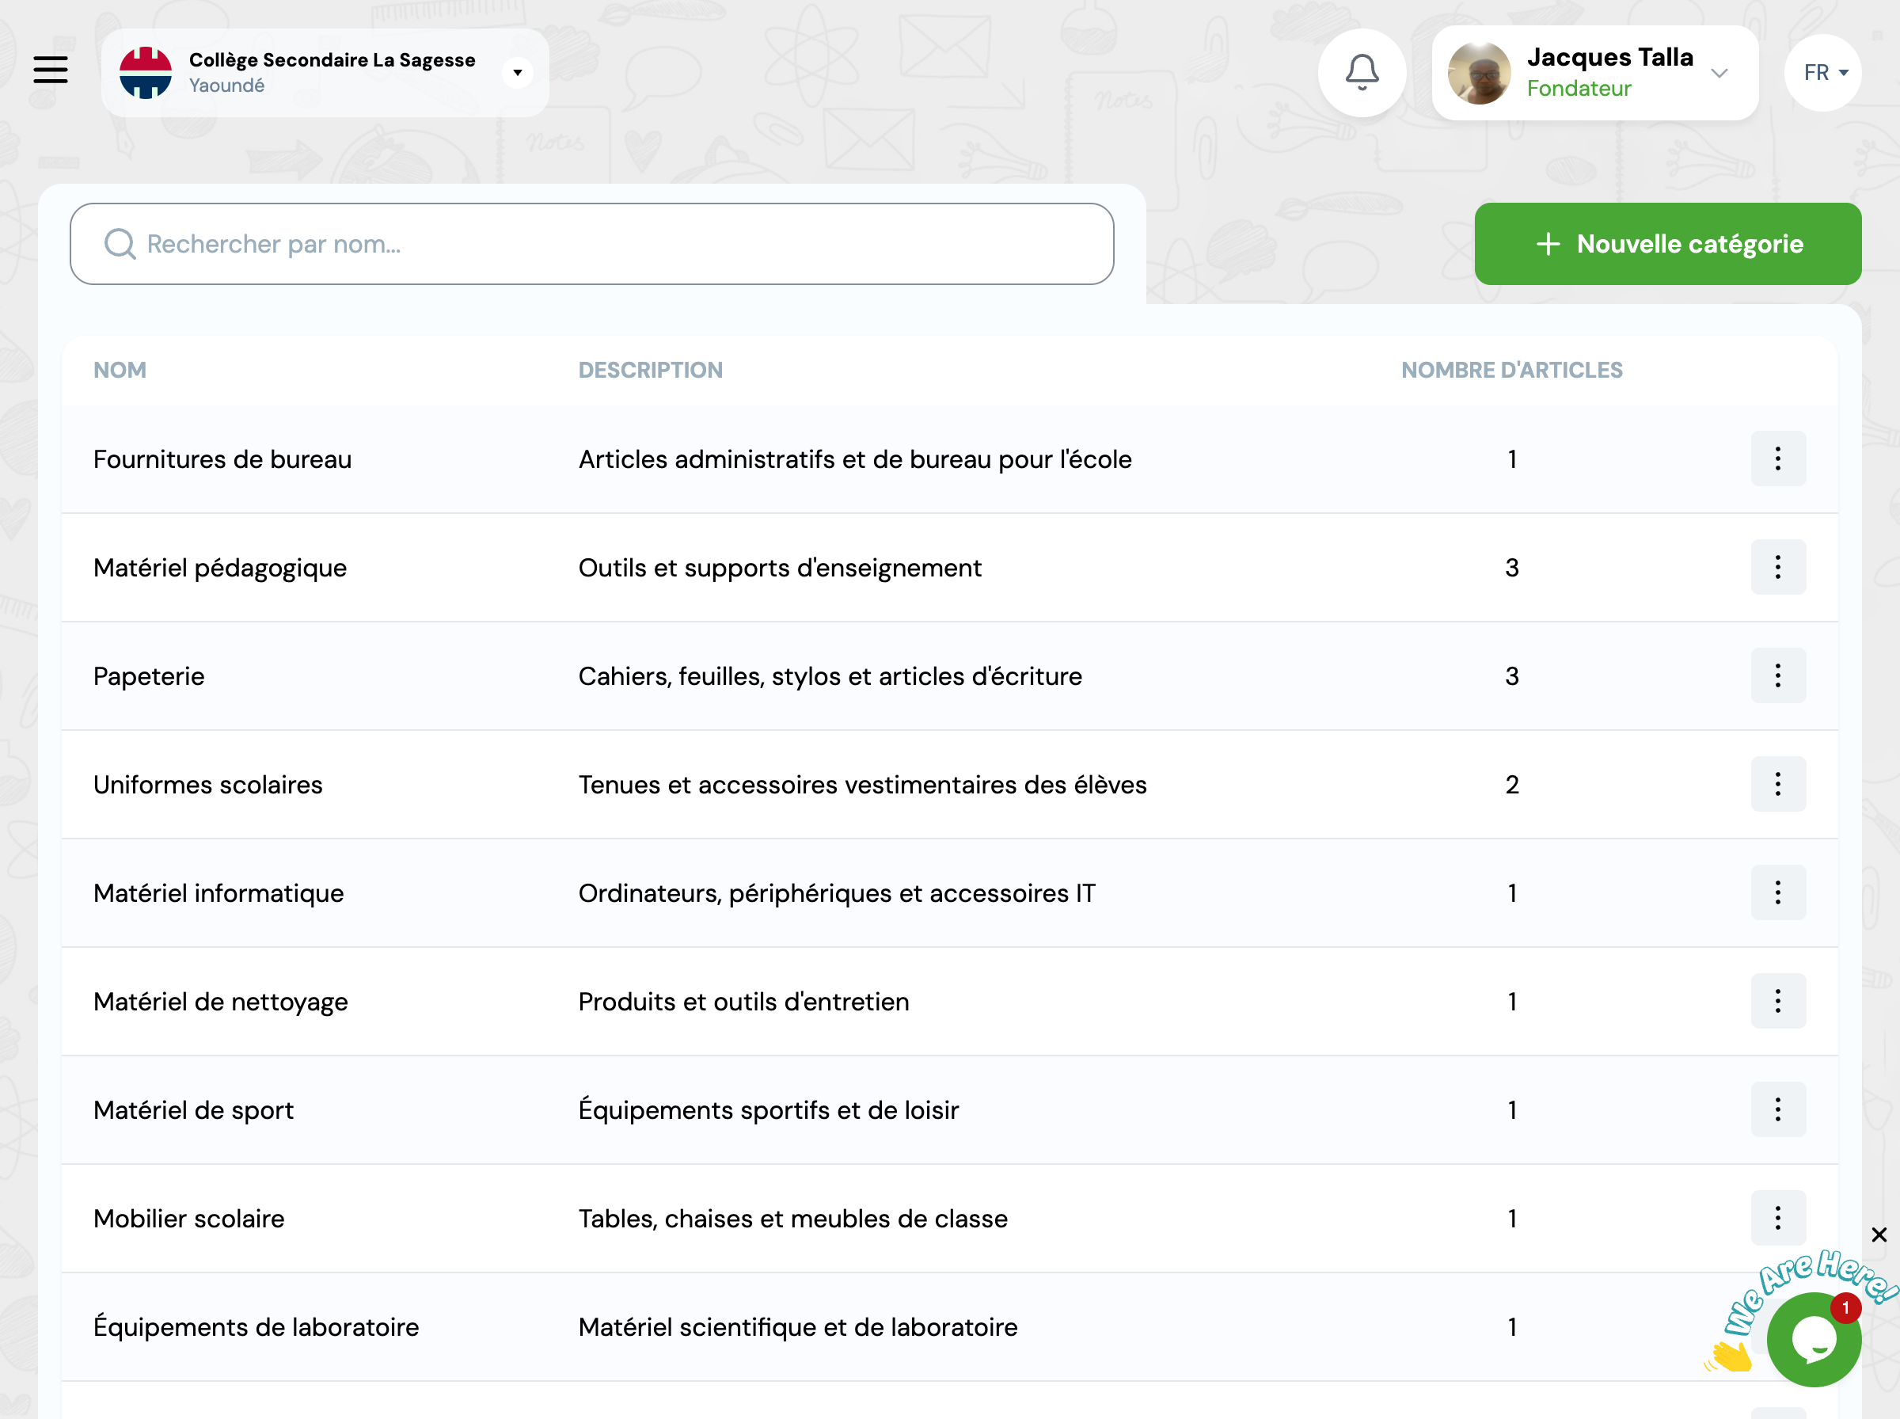This screenshot has height=1419, width=1900.
Task: Dismiss the We Are Here popup
Action: (x=1879, y=1234)
